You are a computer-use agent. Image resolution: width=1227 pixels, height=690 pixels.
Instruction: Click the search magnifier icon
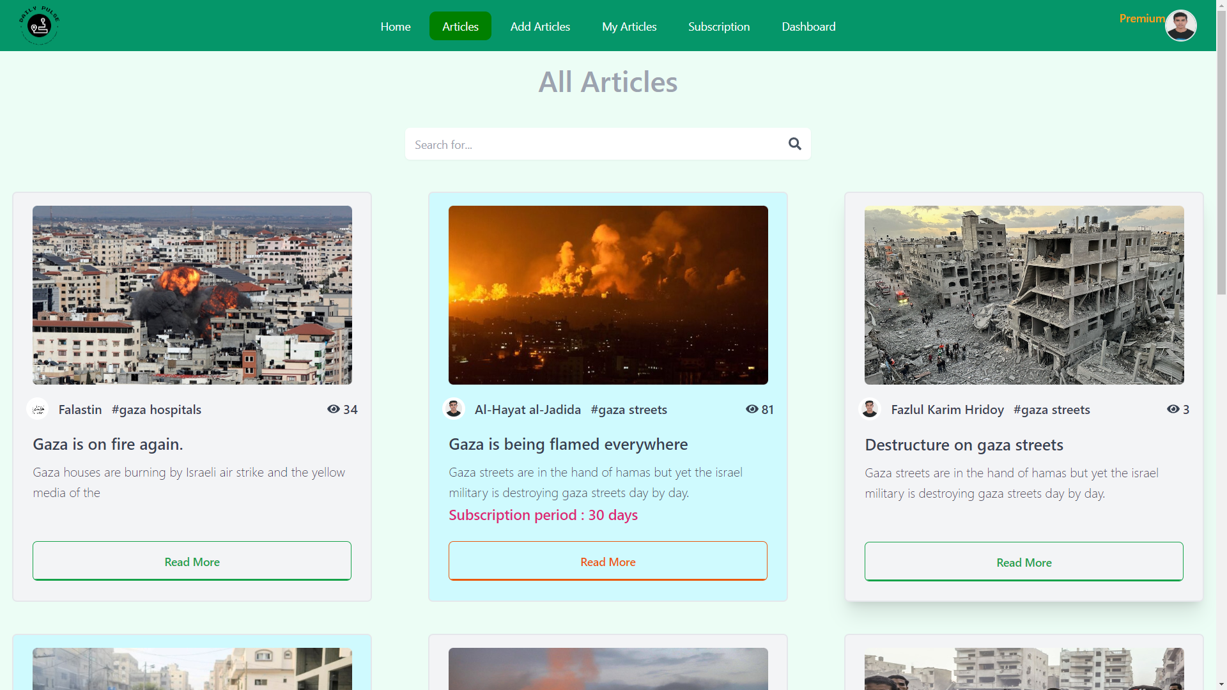(x=794, y=144)
